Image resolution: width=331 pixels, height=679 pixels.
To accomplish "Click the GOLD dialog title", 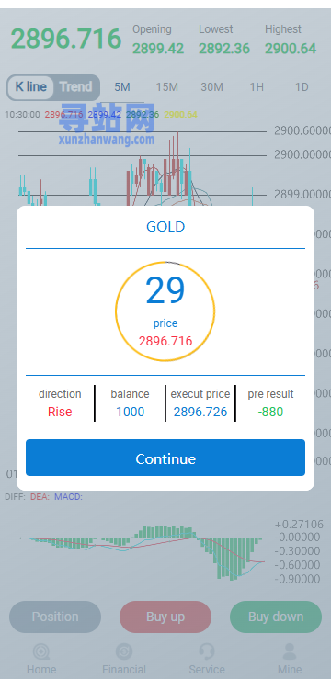I will (165, 226).
